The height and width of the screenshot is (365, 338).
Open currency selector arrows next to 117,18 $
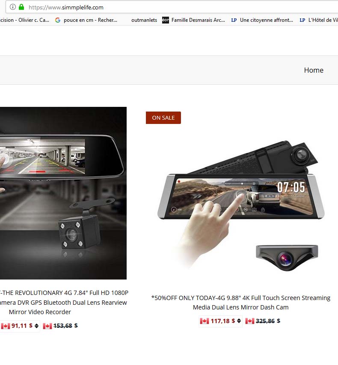tap(239, 321)
